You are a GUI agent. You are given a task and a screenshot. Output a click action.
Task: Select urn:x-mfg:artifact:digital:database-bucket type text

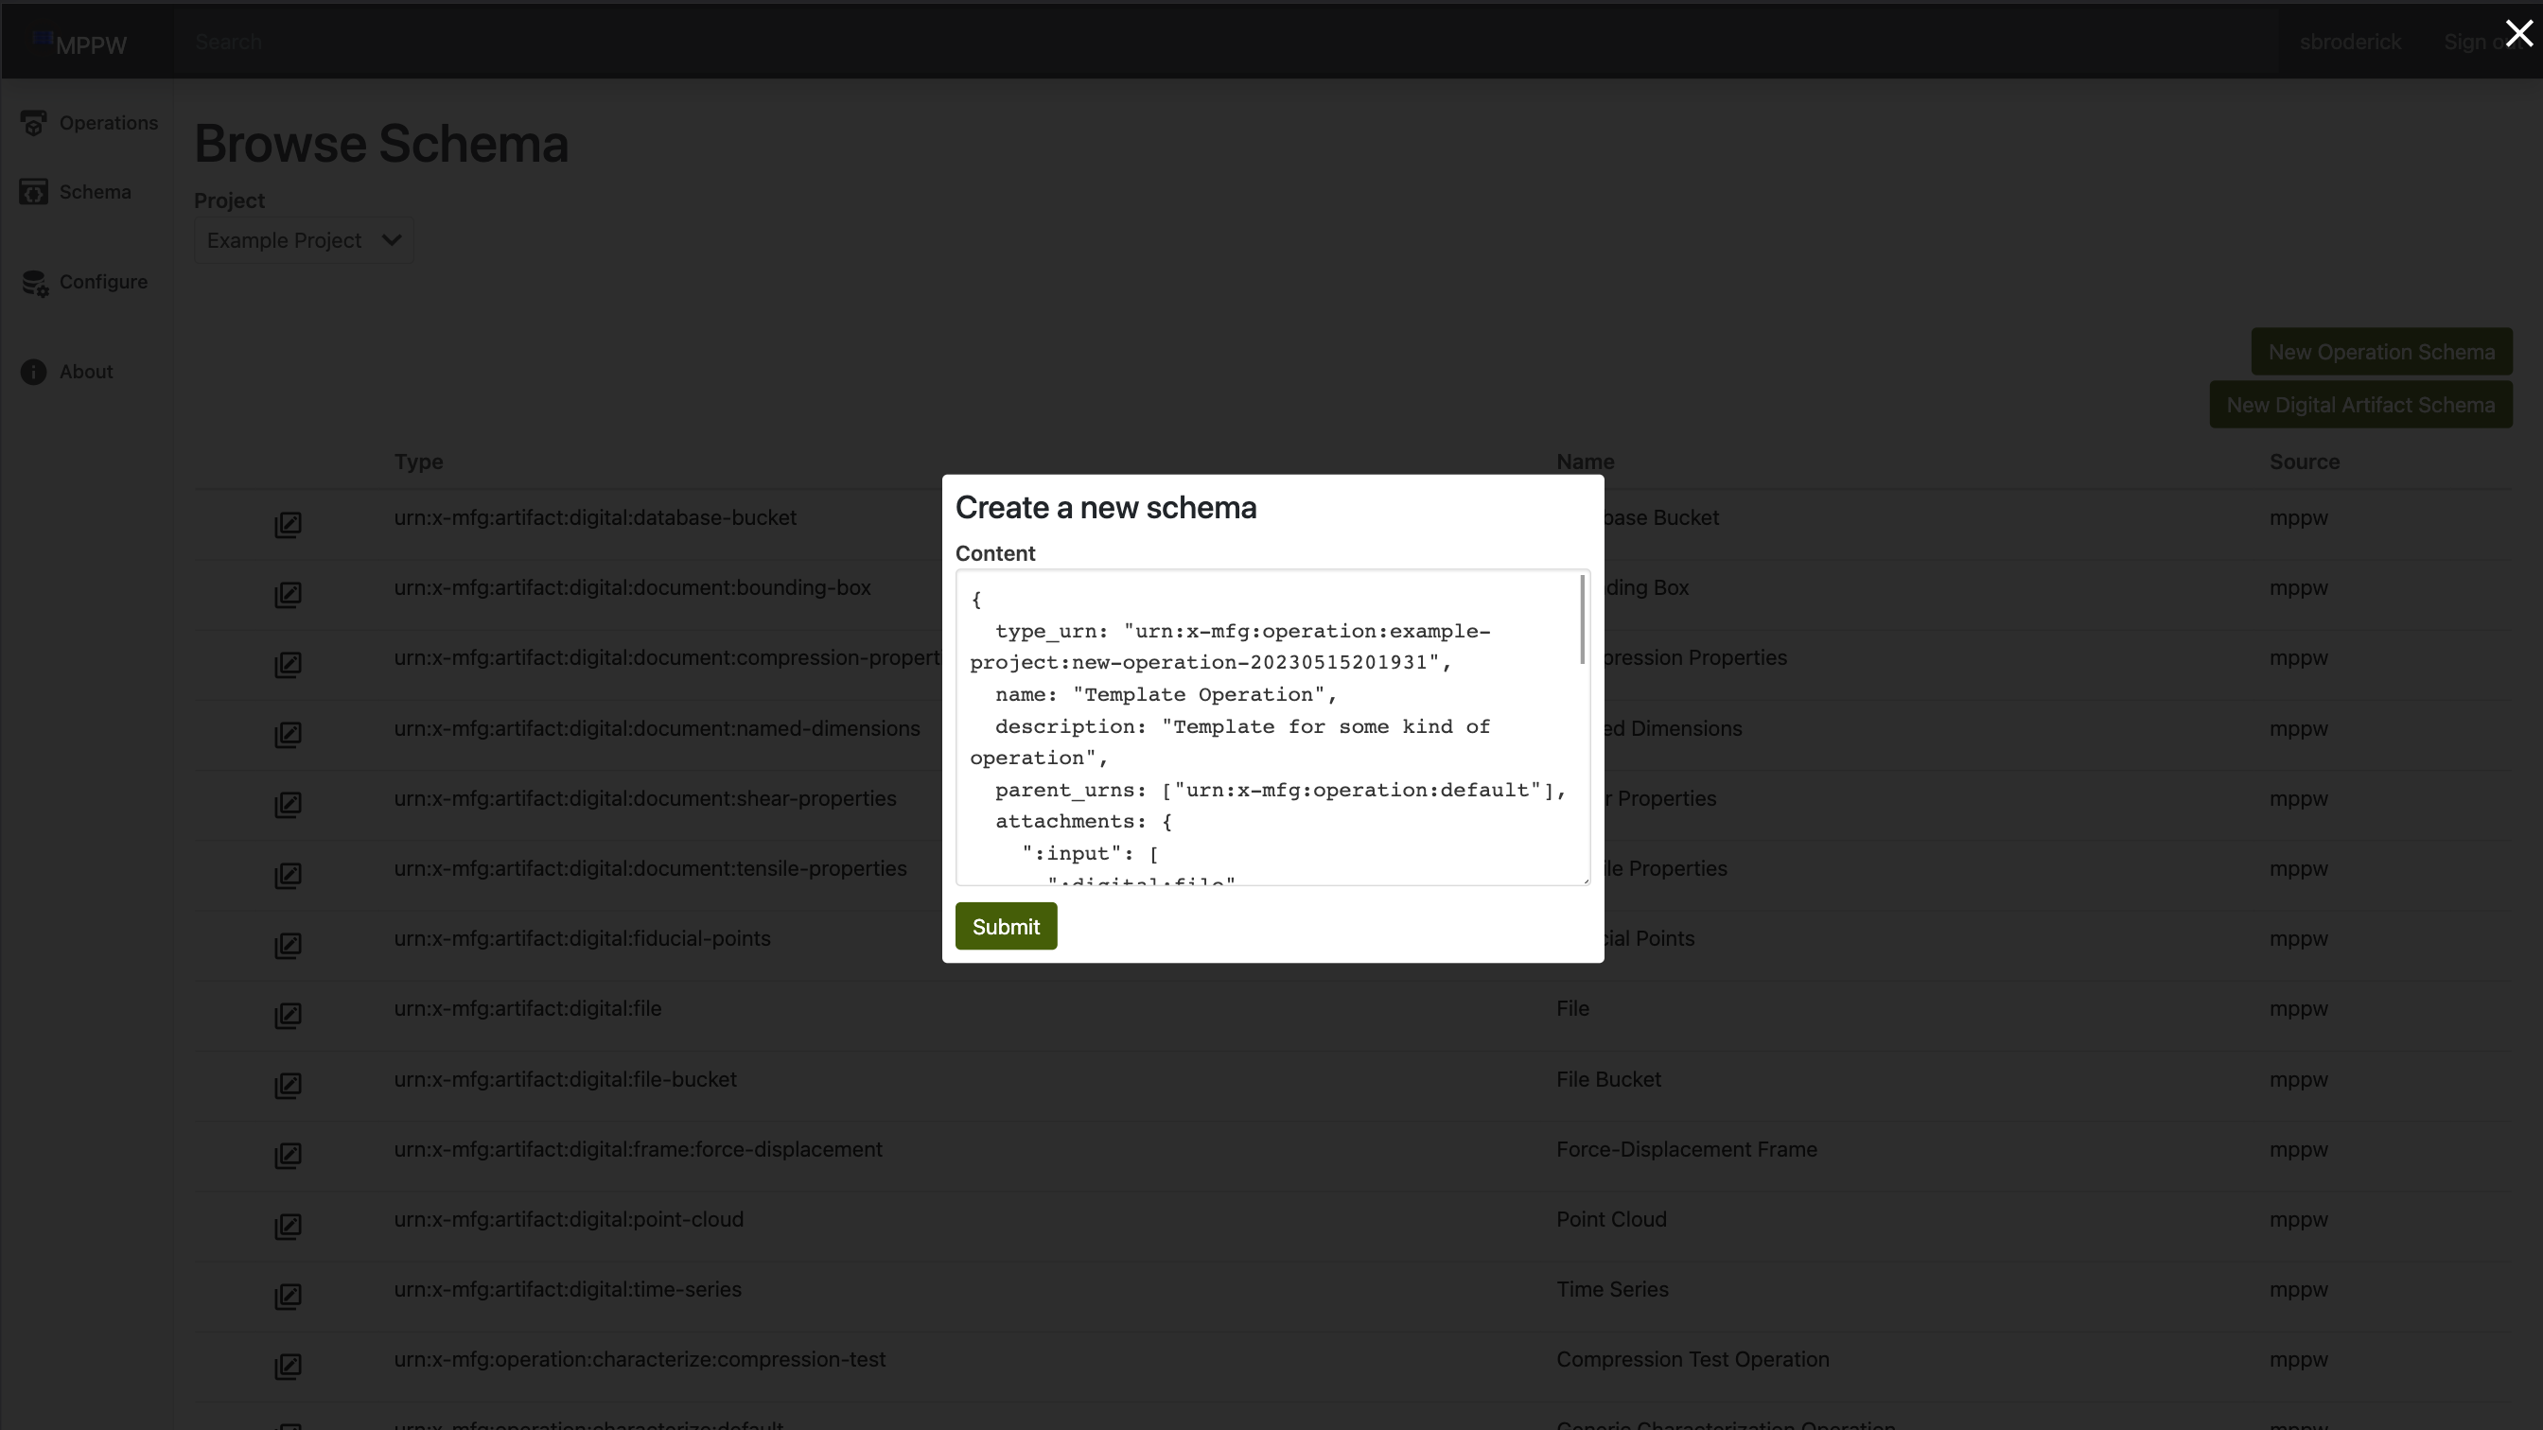click(x=595, y=518)
